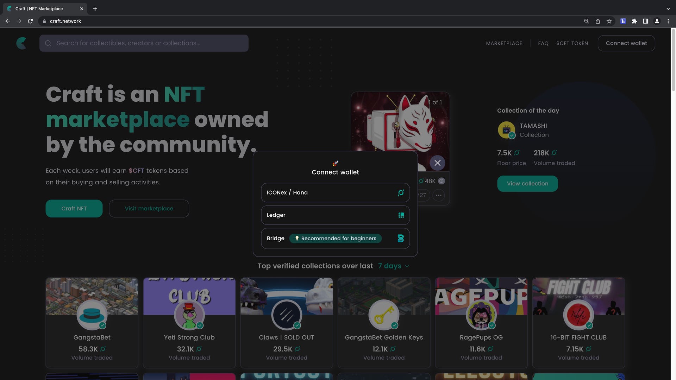Open a new browser tab
Viewport: 676px width, 380px height.
[x=95, y=9]
